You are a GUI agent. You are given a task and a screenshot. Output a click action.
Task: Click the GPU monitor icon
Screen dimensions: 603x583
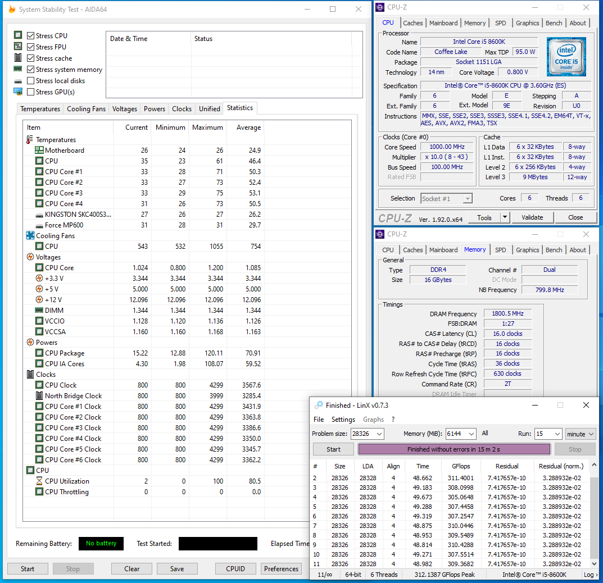18,92
